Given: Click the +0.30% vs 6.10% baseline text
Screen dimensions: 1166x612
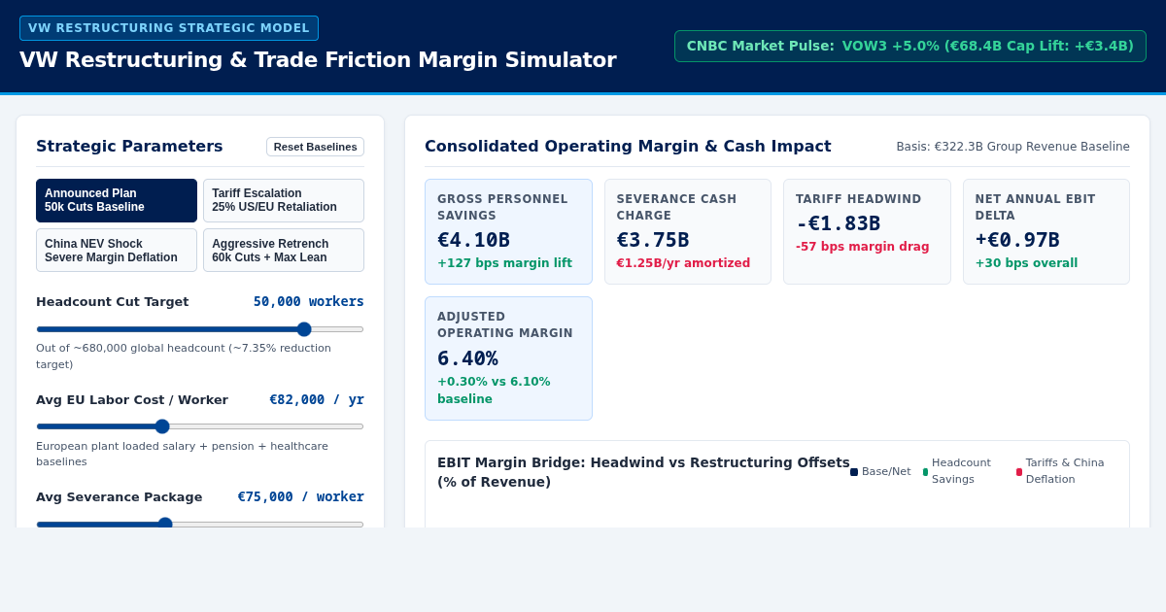Looking at the screenshot, I should point(494,391).
